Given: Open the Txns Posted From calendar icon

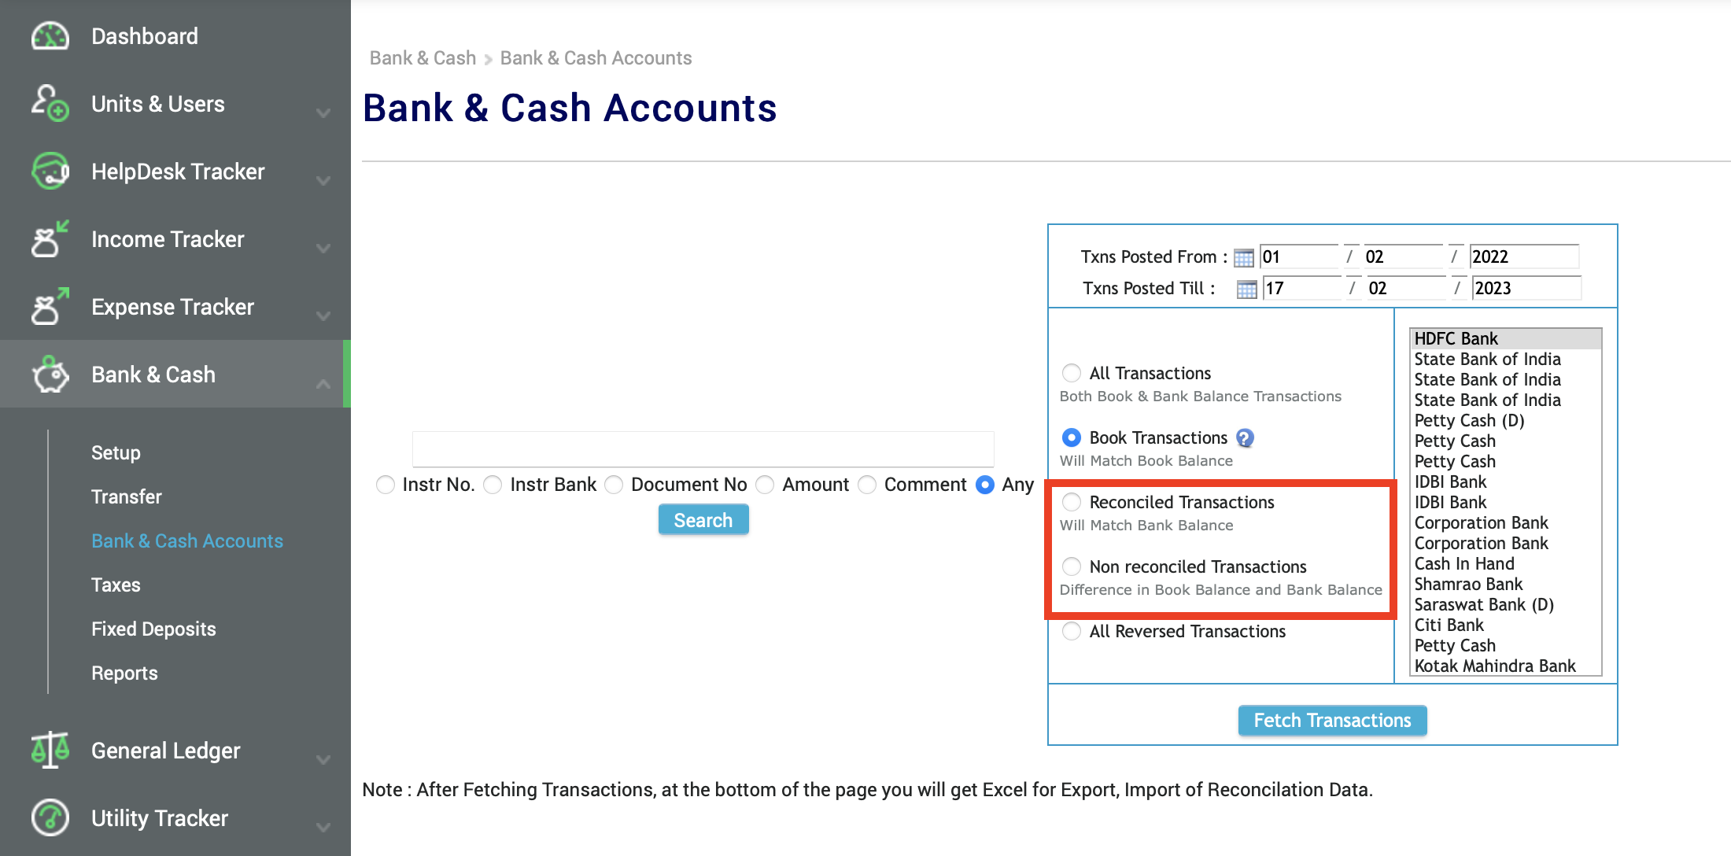Looking at the screenshot, I should (1243, 256).
